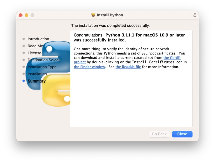Choose the Destination Select step
This screenshot has height=163, width=215.
click(x=44, y=60)
